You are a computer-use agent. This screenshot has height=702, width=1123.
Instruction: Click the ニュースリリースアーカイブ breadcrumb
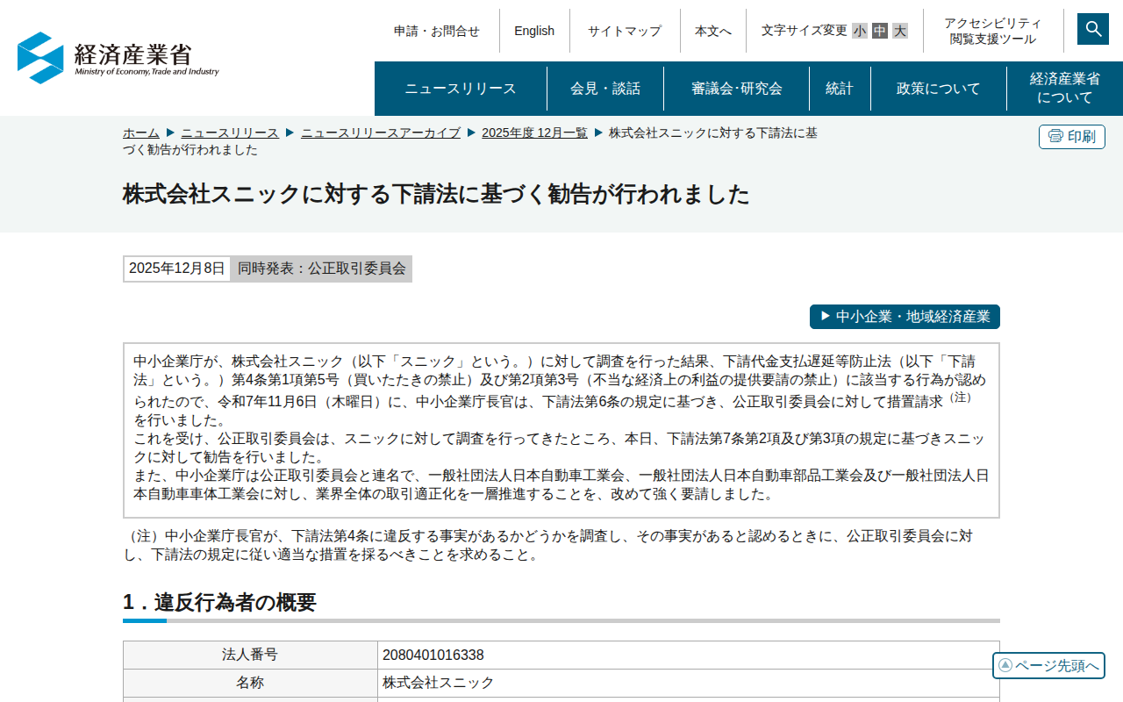[381, 133]
